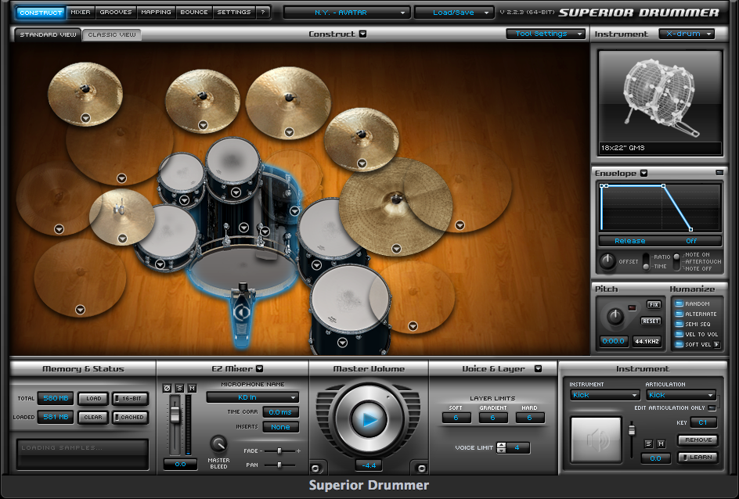Screen dimensions: 739x499
Task: Solo the instrument with small S button
Action: (648, 443)
